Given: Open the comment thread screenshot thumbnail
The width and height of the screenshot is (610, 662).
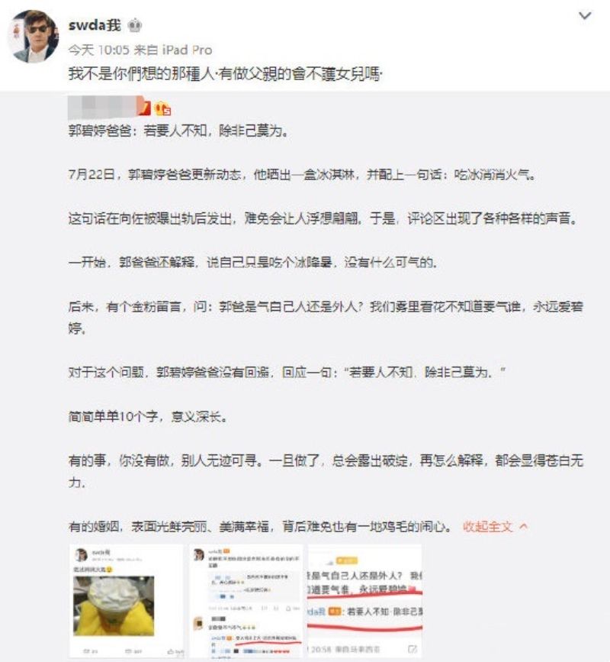Looking at the screenshot, I should click(x=246, y=601).
